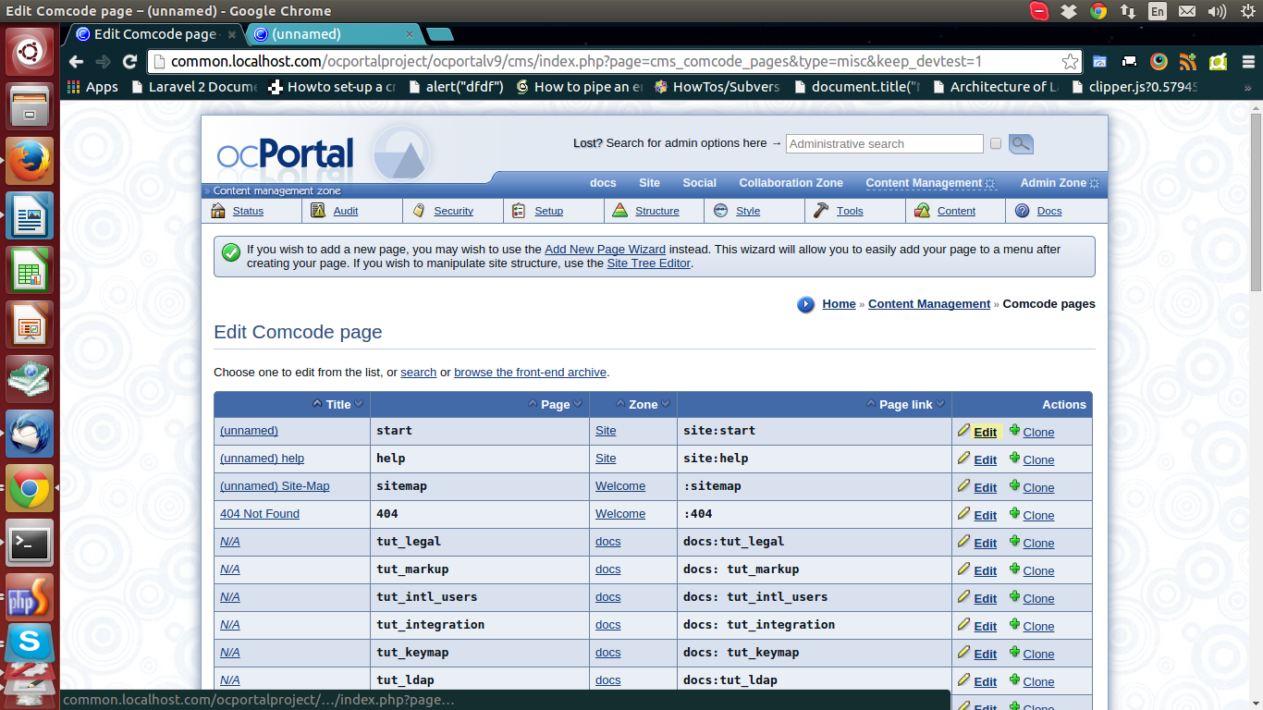1263x710 pixels.
Task: Switch to the second (unnamed) browser tab
Action: coord(333,34)
